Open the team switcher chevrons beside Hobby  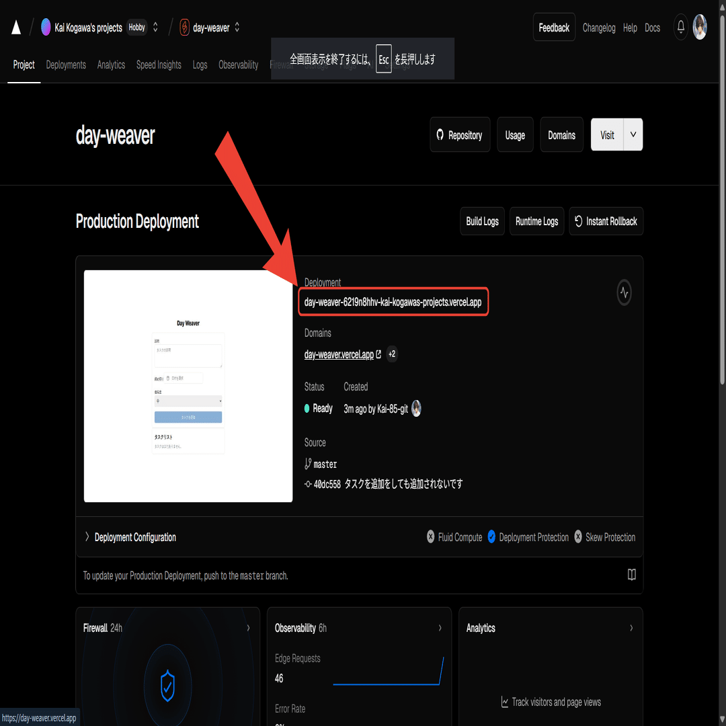(155, 28)
